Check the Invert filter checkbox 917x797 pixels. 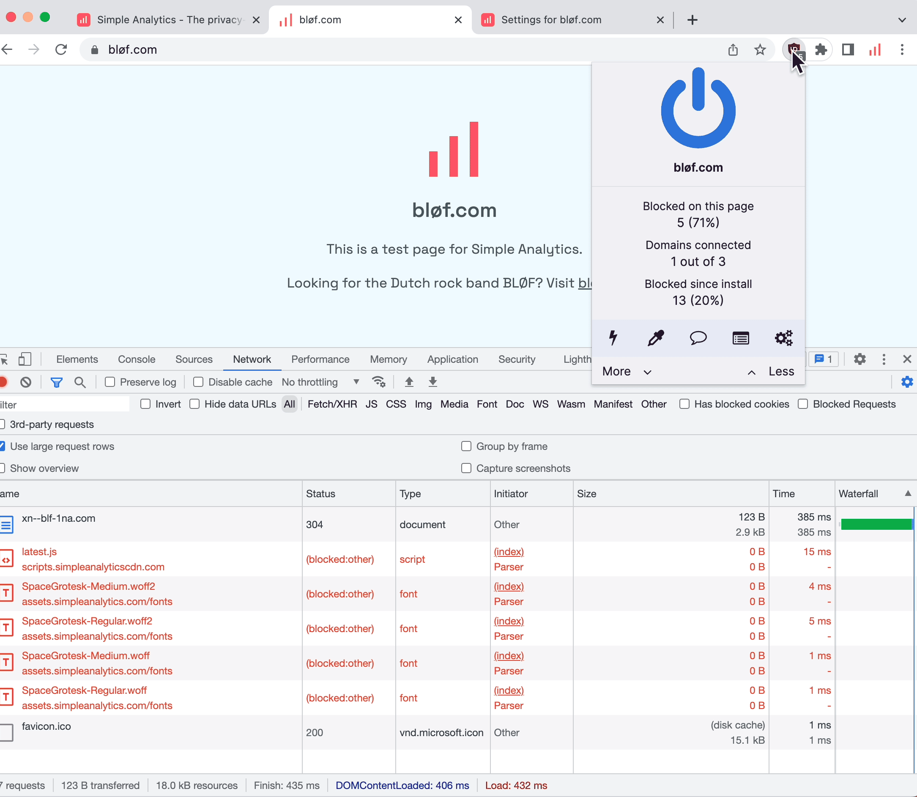pyautogui.click(x=145, y=404)
